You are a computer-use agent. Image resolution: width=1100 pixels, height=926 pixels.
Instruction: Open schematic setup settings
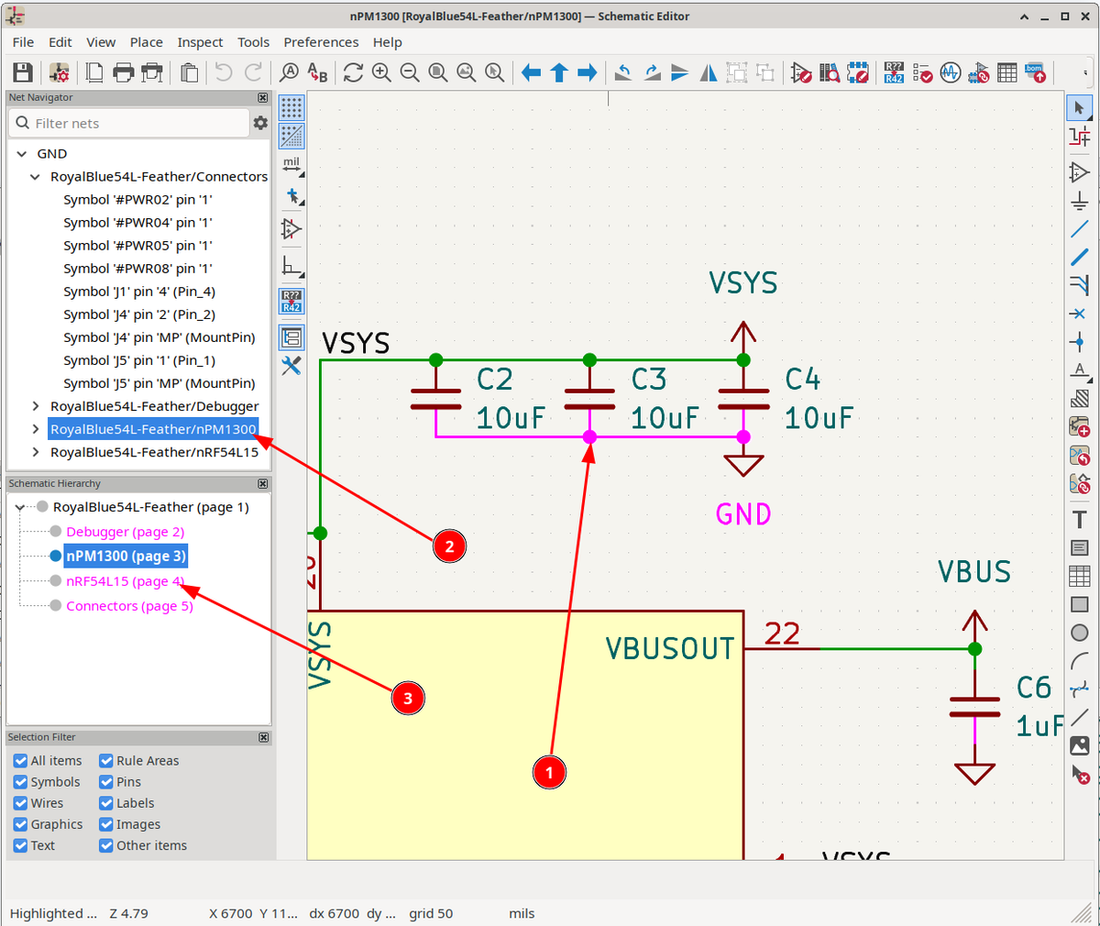pyautogui.click(x=59, y=72)
